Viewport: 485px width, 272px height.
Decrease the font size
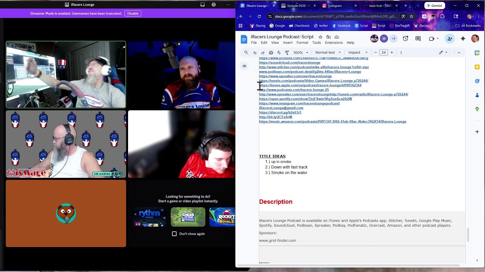click(x=375, y=53)
